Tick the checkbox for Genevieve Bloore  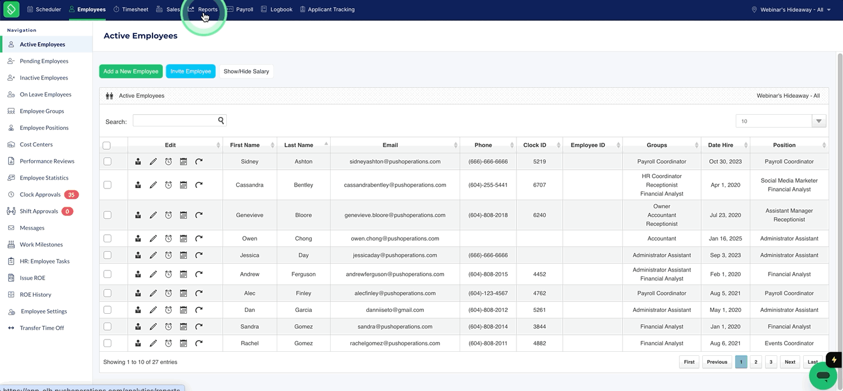[107, 215]
